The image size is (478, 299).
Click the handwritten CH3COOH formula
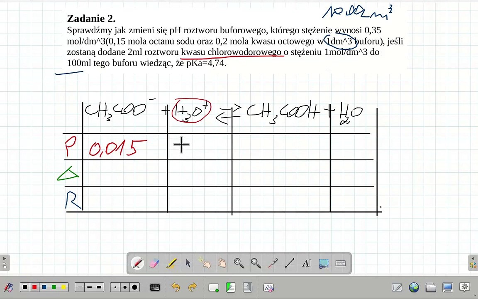tap(283, 112)
